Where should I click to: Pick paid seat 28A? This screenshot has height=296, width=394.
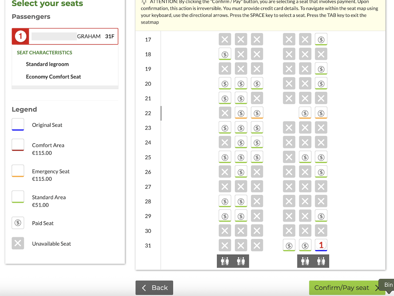tap(225, 201)
